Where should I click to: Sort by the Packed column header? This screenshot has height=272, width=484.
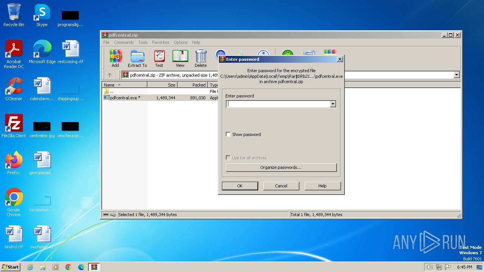point(193,85)
